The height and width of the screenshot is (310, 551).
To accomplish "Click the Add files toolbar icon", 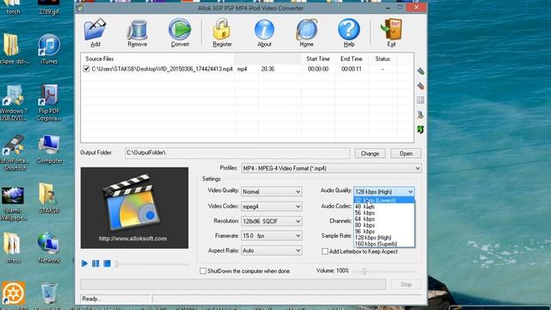I will [x=95, y=33].
